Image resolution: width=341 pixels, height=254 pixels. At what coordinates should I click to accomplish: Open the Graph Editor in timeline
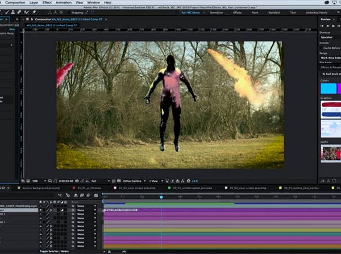click(x=96, y=196)
